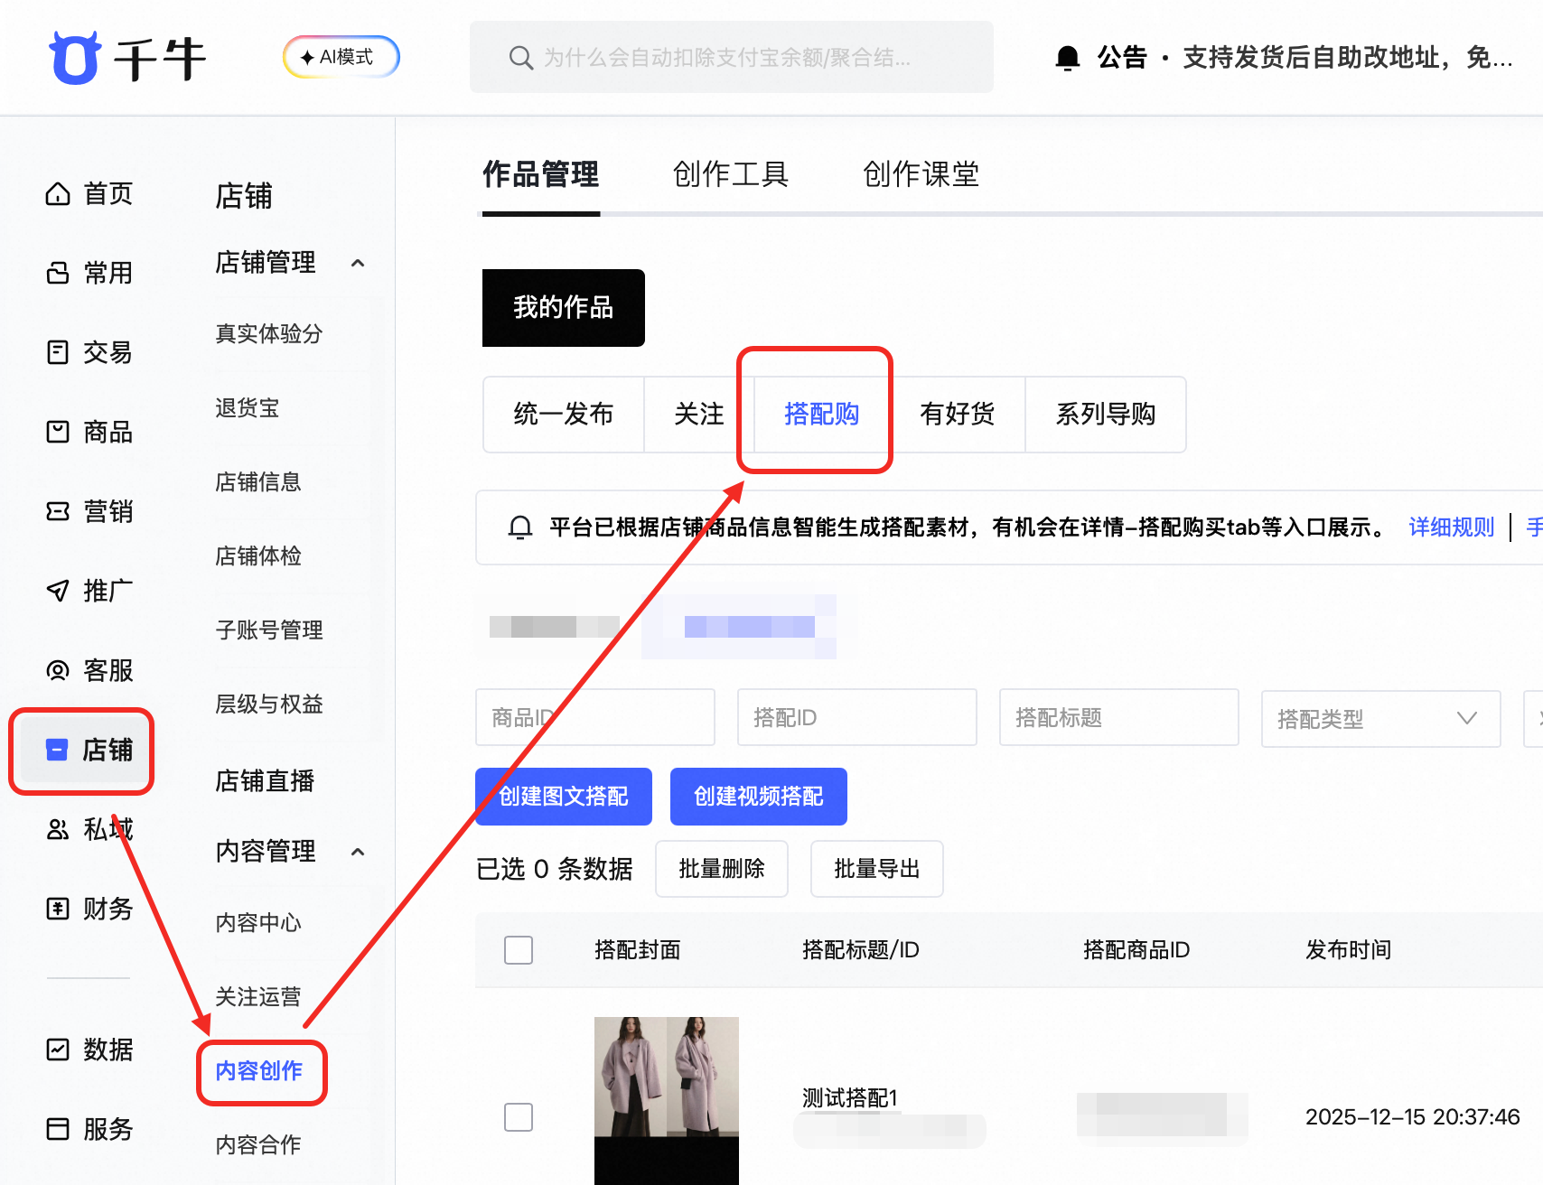Check the 测试搭配1 row checkbox

(x=519, y=1117)
